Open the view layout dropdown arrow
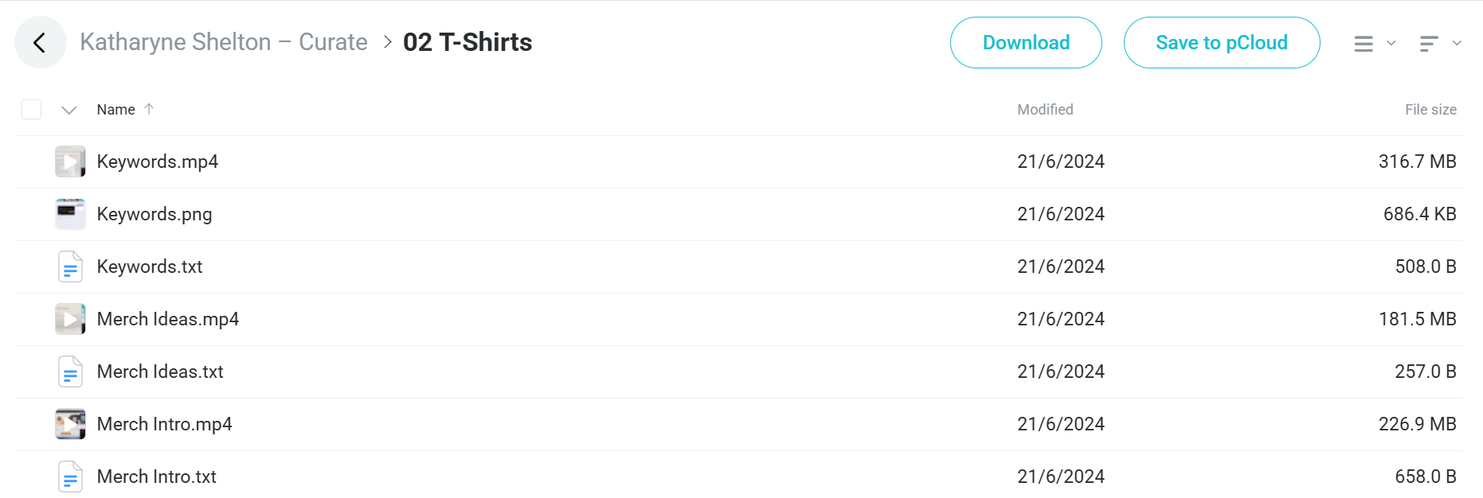The image size is (1483, 498). pyautogui.click(x=1391, y=43)
